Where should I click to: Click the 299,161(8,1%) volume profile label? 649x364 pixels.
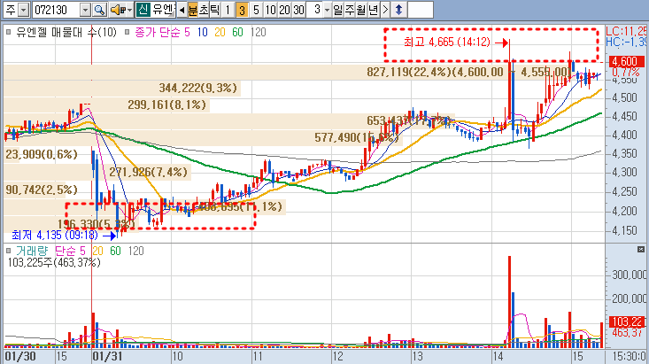[x=166, y=105]
